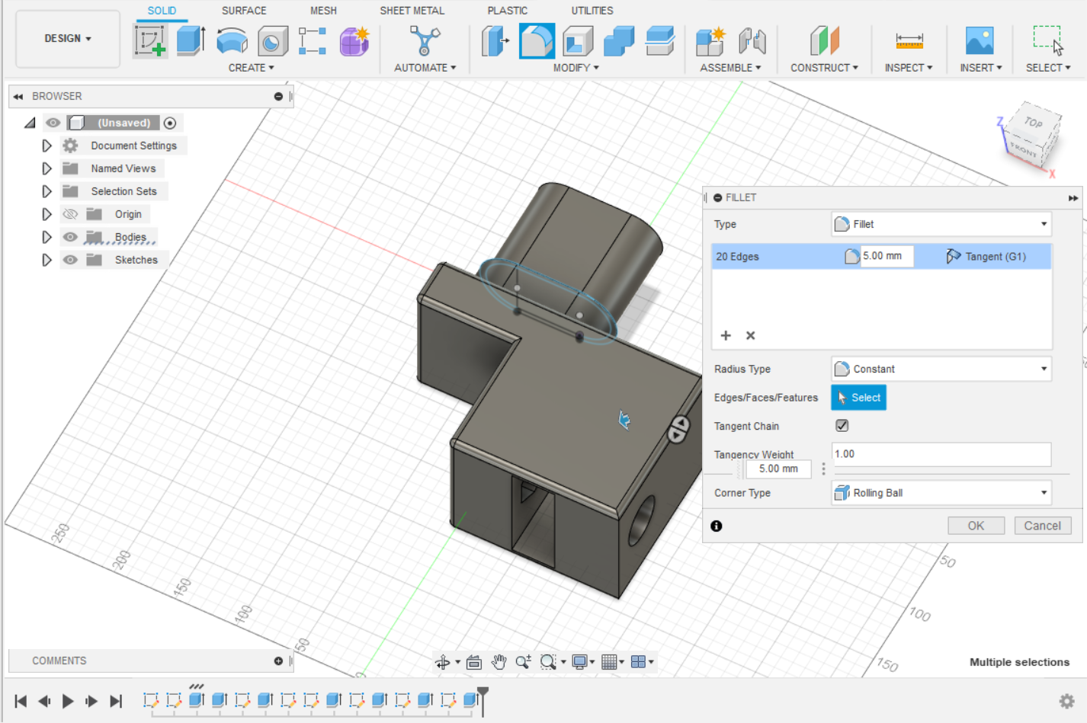Select the Extrude tool icon
Image resolution: width=1087 pixels, height=723 pixels.
(191, 40)
